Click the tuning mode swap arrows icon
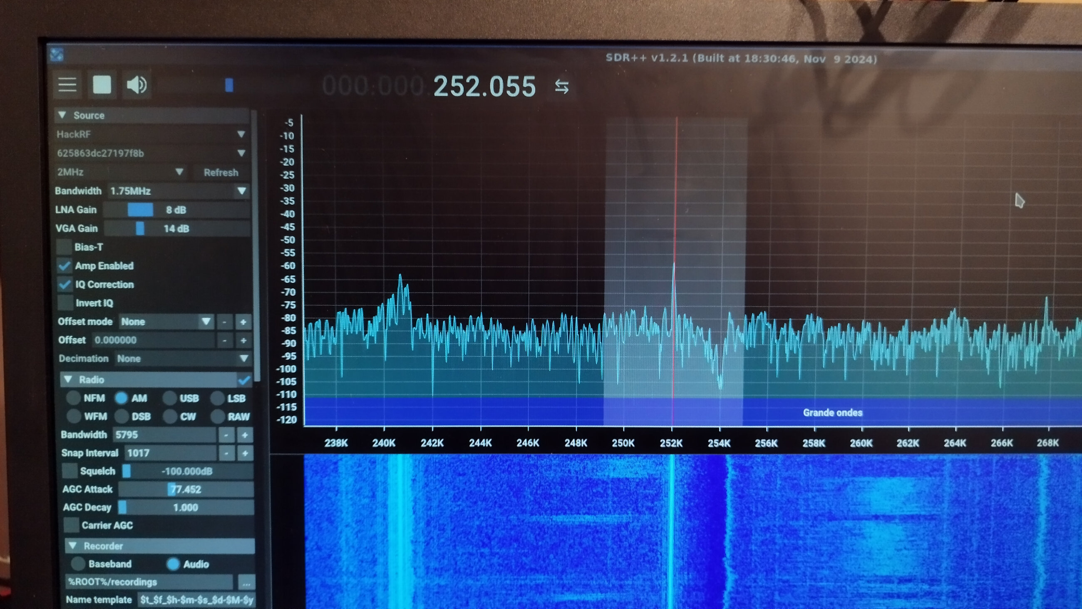This screenshot has height=609, width=1082. (x=561, y=87)
